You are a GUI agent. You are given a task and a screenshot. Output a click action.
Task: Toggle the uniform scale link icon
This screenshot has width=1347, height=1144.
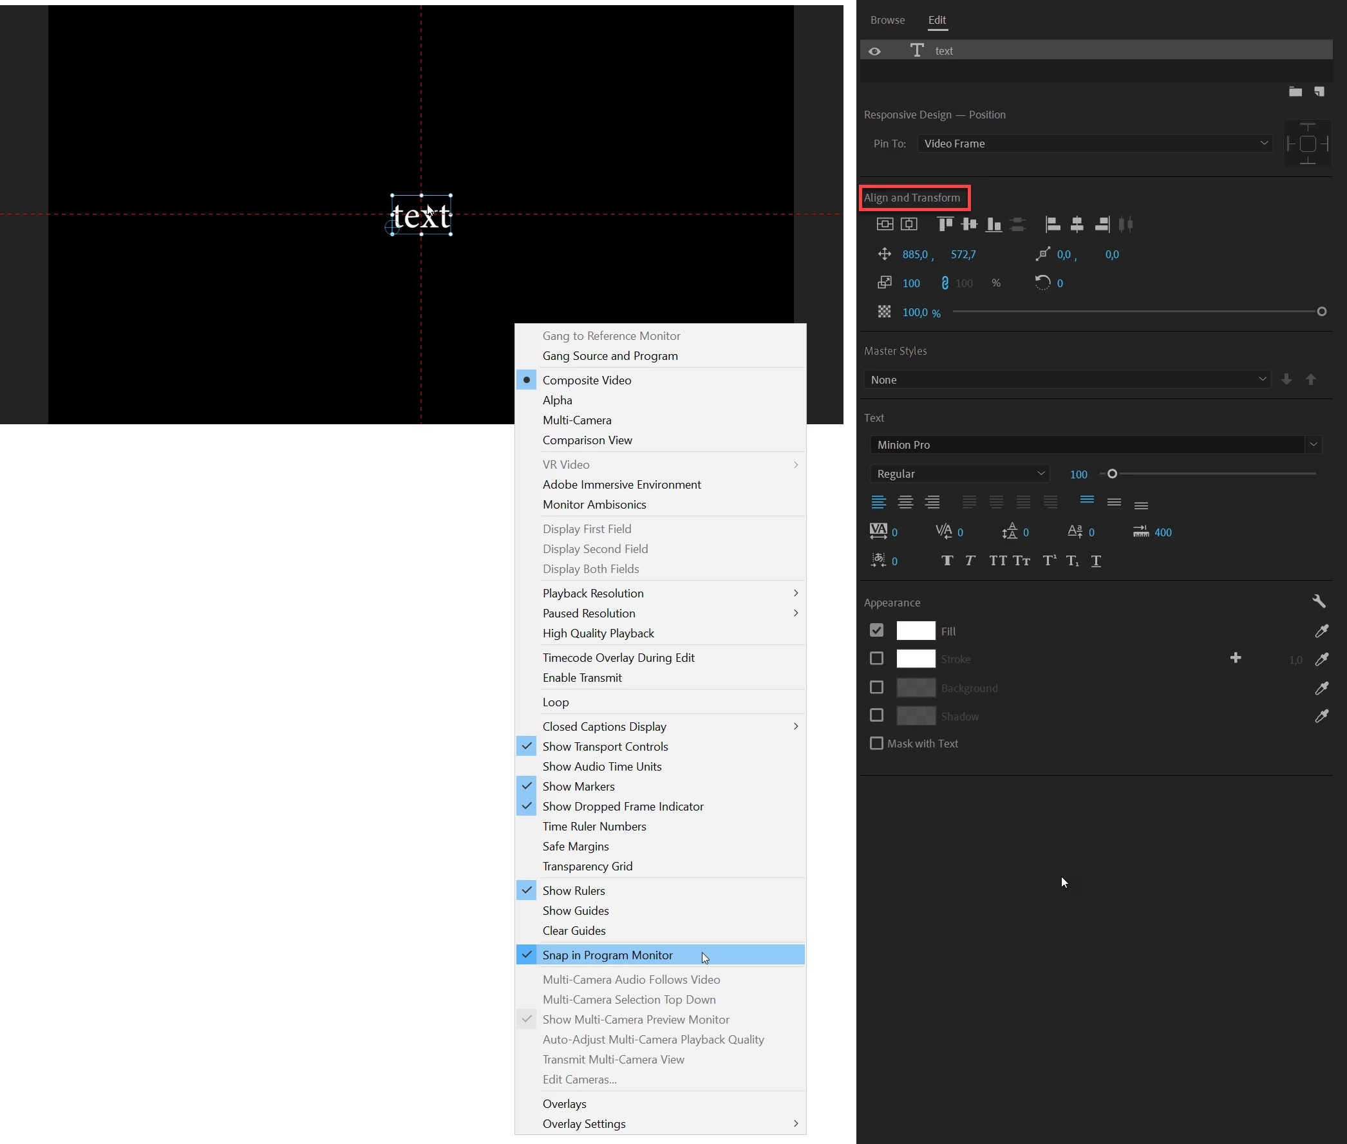click(945, 283)
